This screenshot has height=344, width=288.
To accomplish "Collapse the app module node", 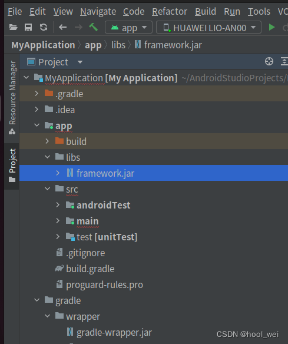I will (37, 125).
